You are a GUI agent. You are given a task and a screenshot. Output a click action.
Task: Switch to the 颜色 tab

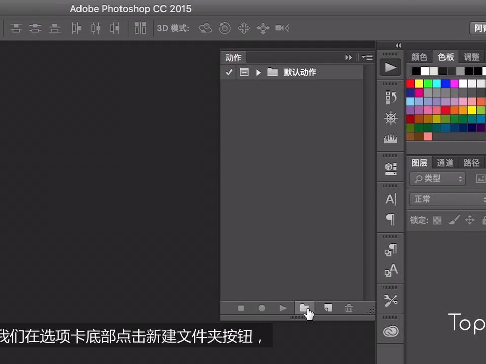[419, 57]
